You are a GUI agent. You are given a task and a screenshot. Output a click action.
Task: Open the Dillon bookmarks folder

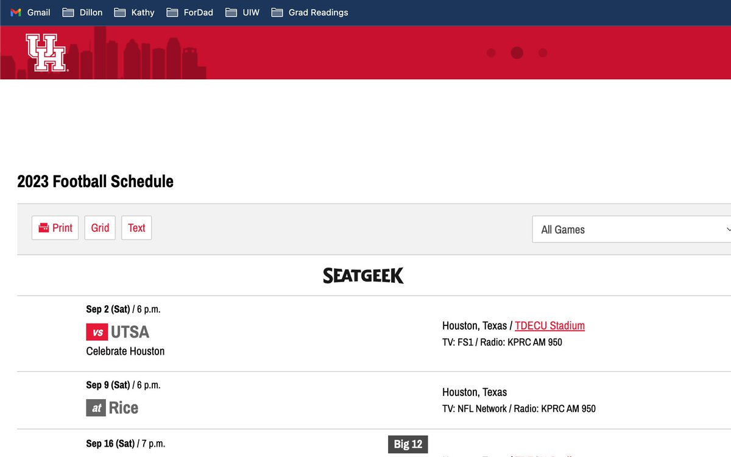pos(83,12)
